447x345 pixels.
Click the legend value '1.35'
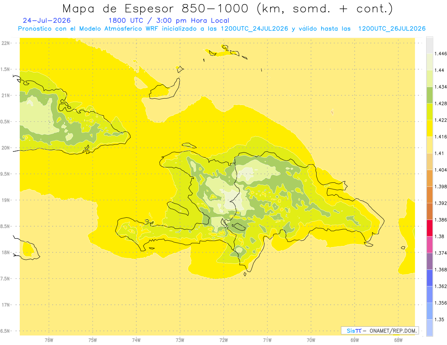439,319
